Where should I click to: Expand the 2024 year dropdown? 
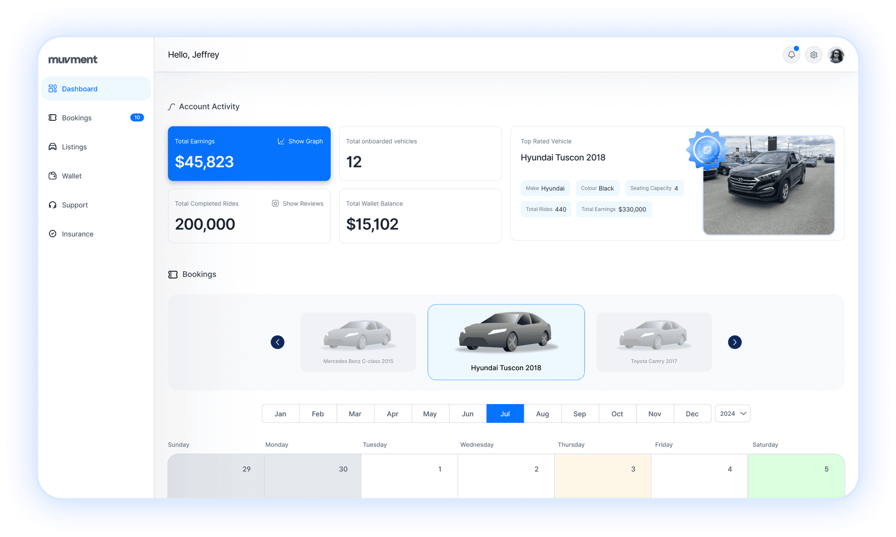click(x=732, y=413)
